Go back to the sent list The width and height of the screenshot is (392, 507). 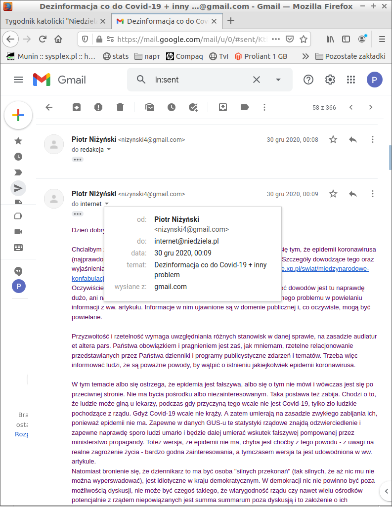[49, 107]
